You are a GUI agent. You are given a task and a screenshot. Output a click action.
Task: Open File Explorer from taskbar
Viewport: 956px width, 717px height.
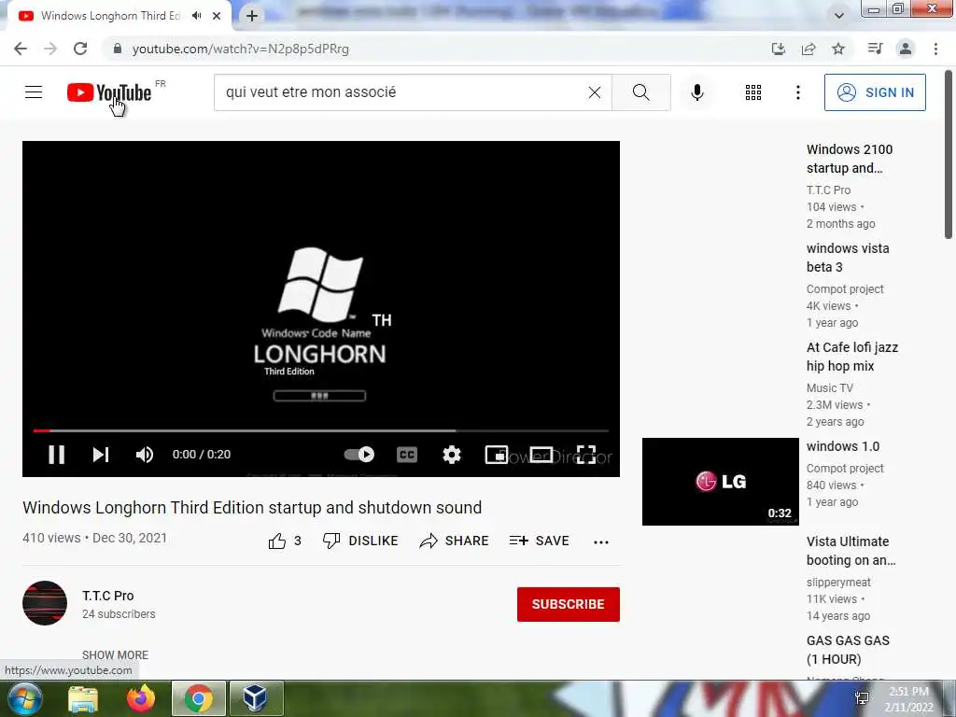coord(83,698)
